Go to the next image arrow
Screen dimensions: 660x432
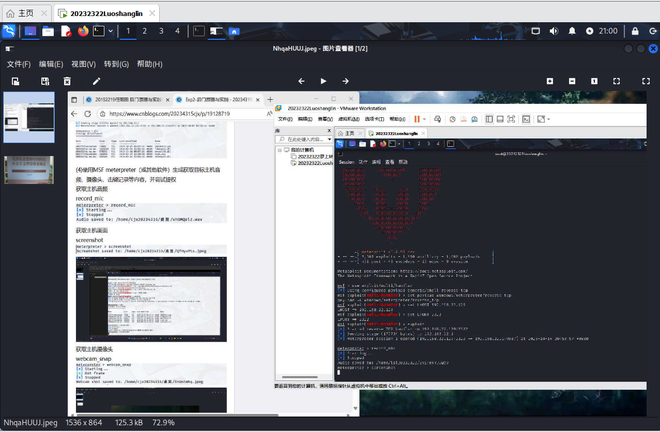click(x=346, y=81)
